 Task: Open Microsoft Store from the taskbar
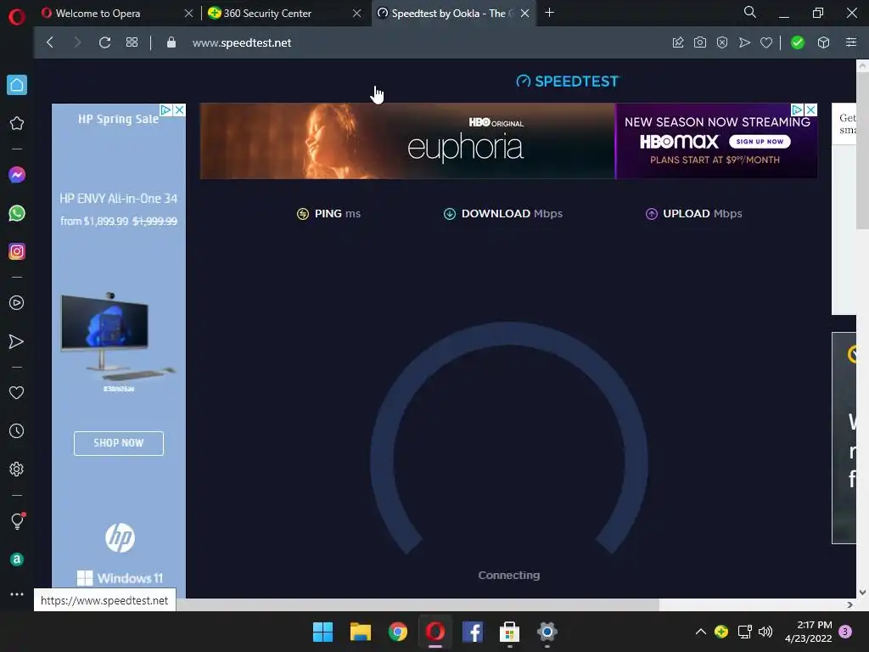pos(509,632)
